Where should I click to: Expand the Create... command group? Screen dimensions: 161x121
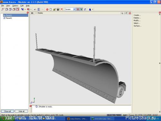click(x=137, y=15)
